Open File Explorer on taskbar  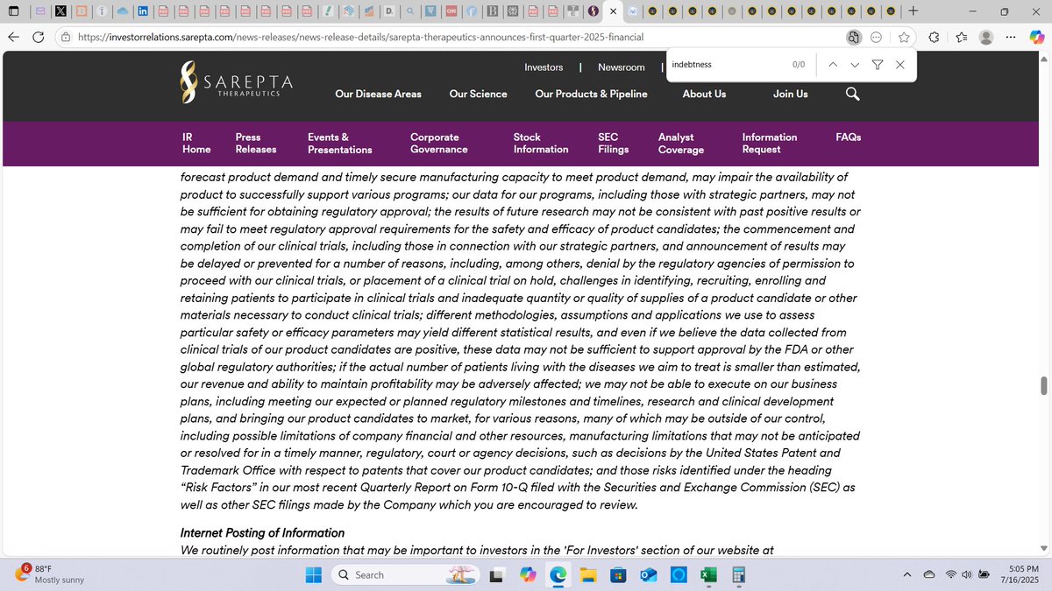tap(587, 574)
